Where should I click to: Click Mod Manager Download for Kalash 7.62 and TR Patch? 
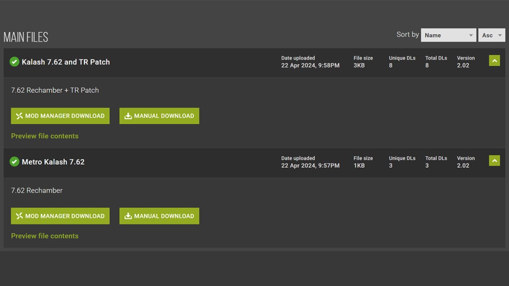(x=60, y=116)
